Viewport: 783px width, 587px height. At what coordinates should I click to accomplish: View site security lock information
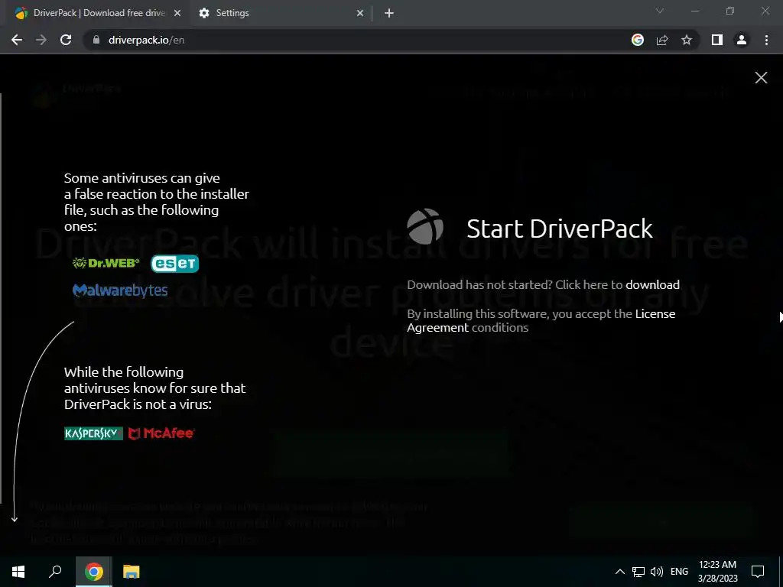pyautogui.click(x=96, y=40)
